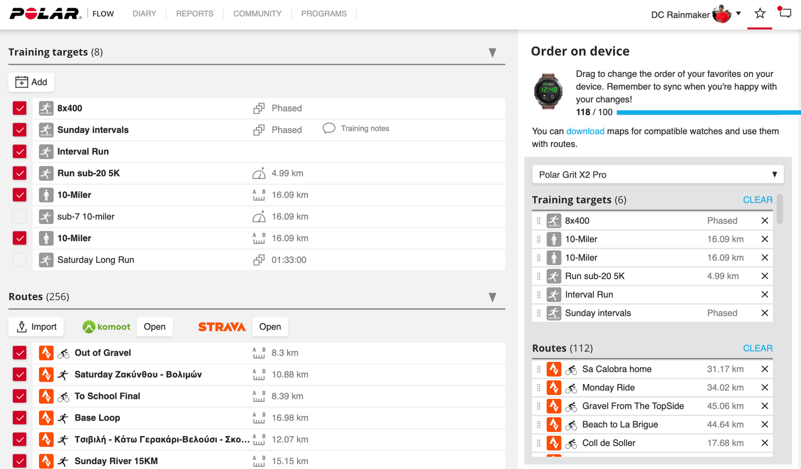Click the komoot logo
Image resolution: width=801 pixels, height=469 pixels.
[106, 327]
